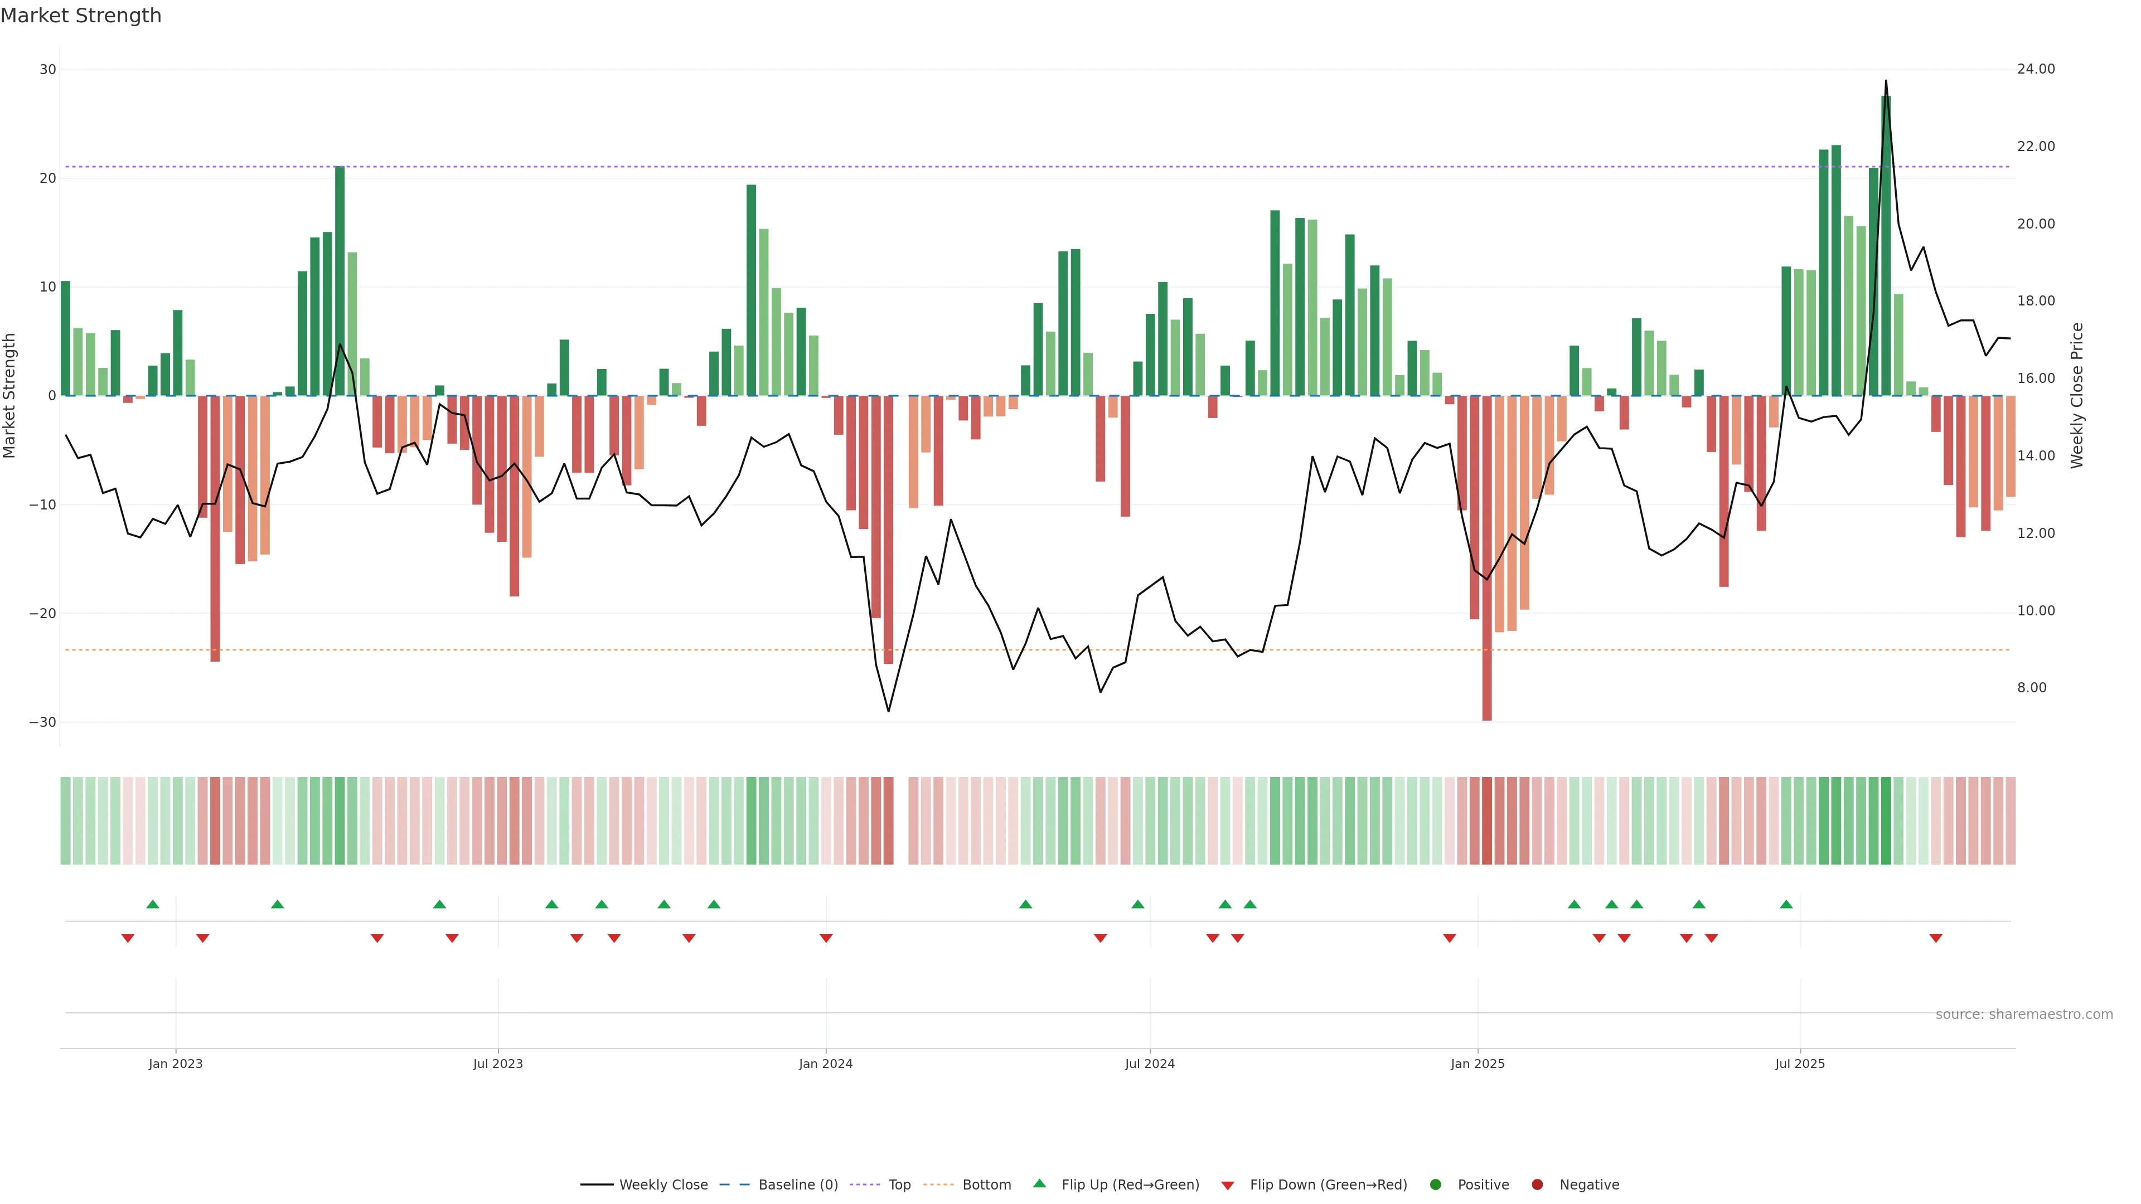The width and height of the screenshot is (2141, 1204).
Task: Click the Flip Down red triangle legend icon
Action: click(1228, 1186)
